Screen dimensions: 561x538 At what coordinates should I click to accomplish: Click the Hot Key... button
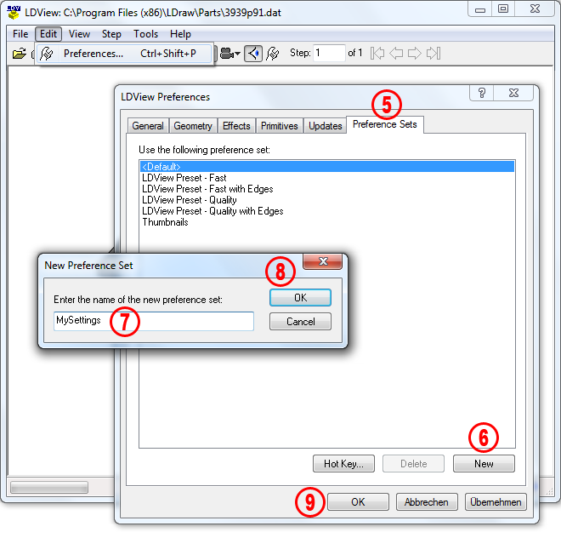343,464
